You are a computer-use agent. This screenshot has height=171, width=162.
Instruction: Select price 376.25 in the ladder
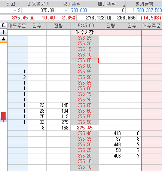coord(85,38)
